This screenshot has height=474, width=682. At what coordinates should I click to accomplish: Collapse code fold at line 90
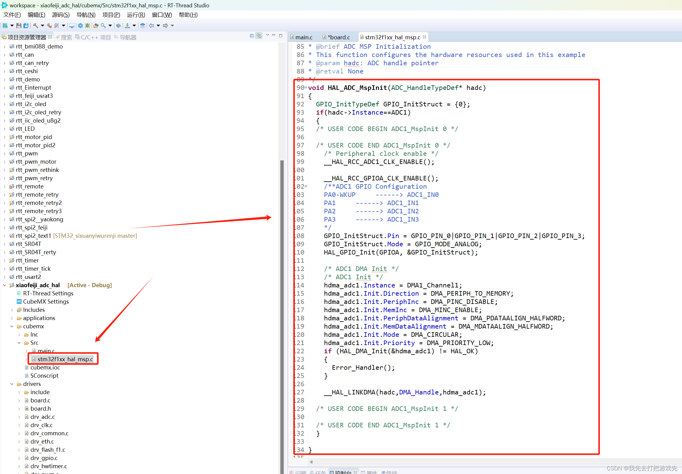coord(306,87)
